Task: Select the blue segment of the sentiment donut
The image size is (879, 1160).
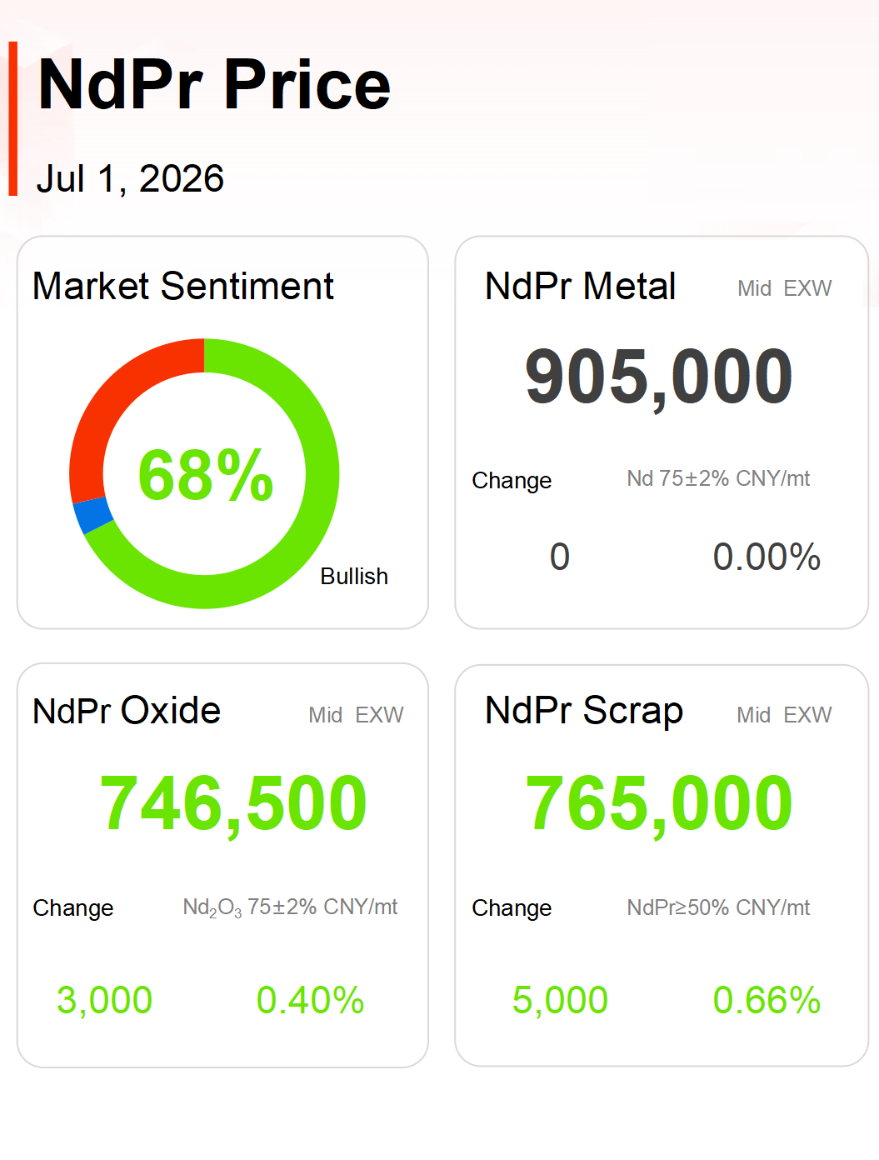Action: [92, 515]
